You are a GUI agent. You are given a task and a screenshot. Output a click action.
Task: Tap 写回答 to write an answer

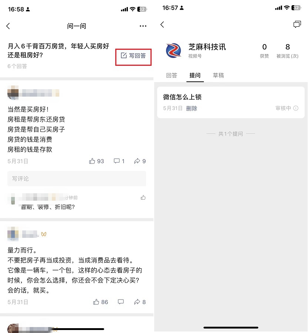133,56
